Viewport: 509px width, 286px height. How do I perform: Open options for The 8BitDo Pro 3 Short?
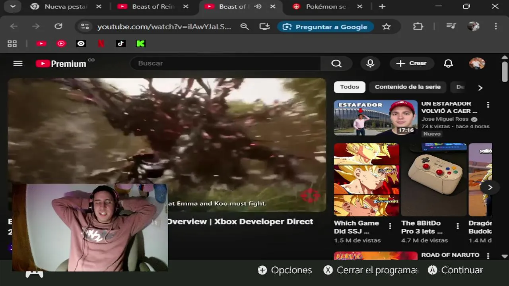pyautogui.click(x=458, y=226)
